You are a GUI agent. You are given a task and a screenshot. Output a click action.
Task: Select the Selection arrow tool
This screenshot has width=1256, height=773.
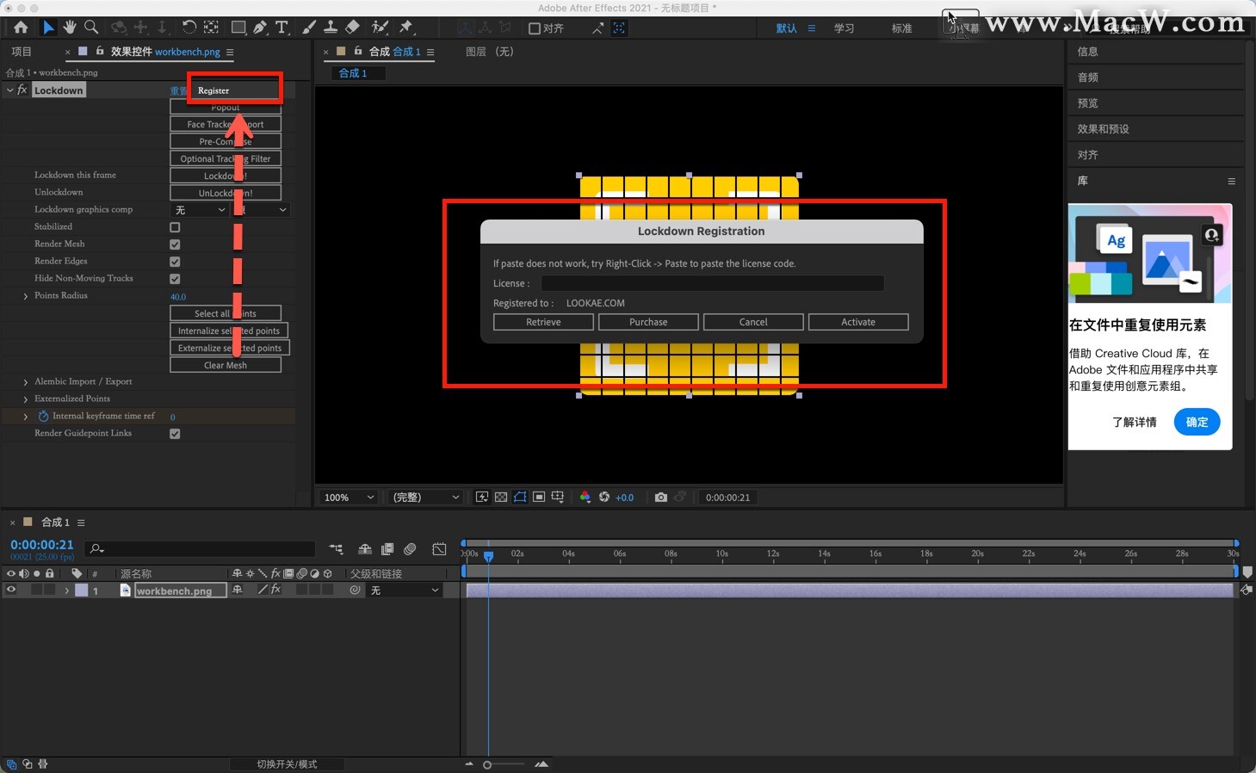[x=48, y=28]
